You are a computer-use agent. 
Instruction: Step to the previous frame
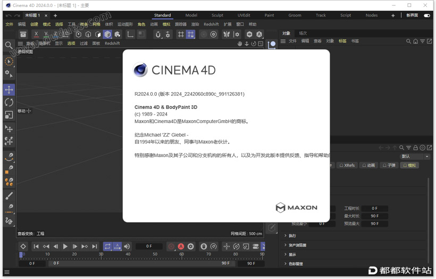pyautogui.click(x=56, y=247)
